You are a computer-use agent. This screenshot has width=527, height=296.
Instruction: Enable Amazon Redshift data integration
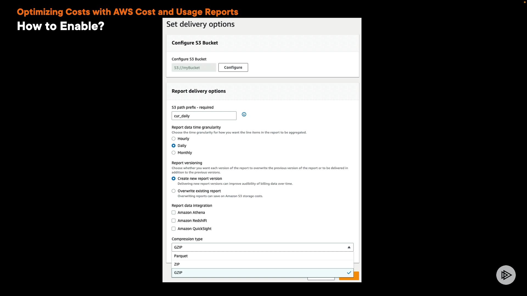tap(173, 221)
